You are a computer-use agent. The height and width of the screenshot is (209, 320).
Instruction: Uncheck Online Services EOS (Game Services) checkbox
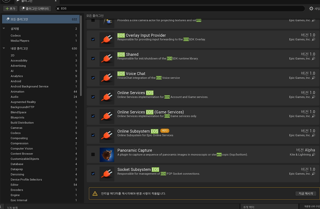(x=93, y=116)
